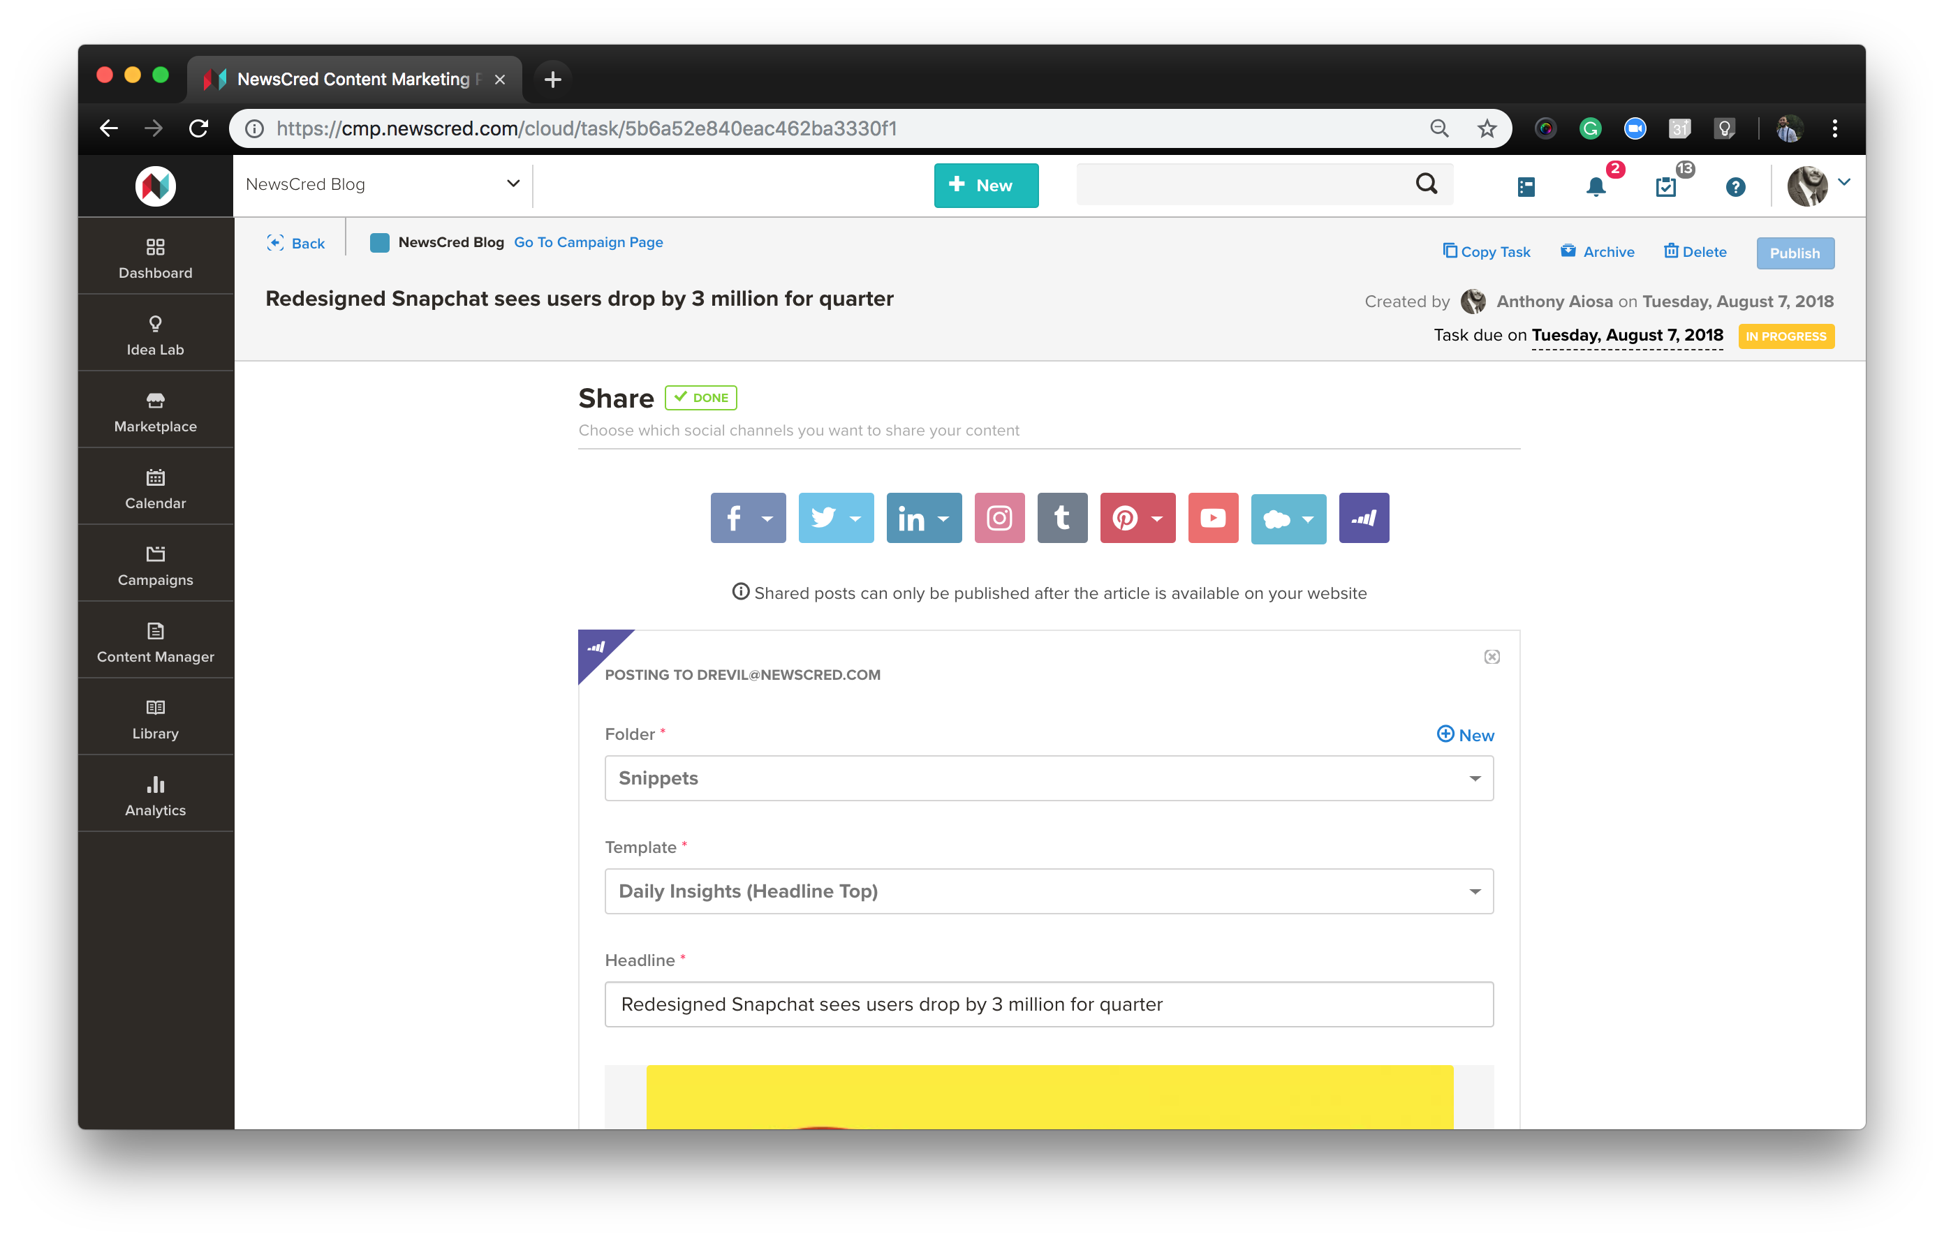The height and width of the screenshot is (1241, 1944).
Task: Click the Publish button
Action: coord(1795,253)
